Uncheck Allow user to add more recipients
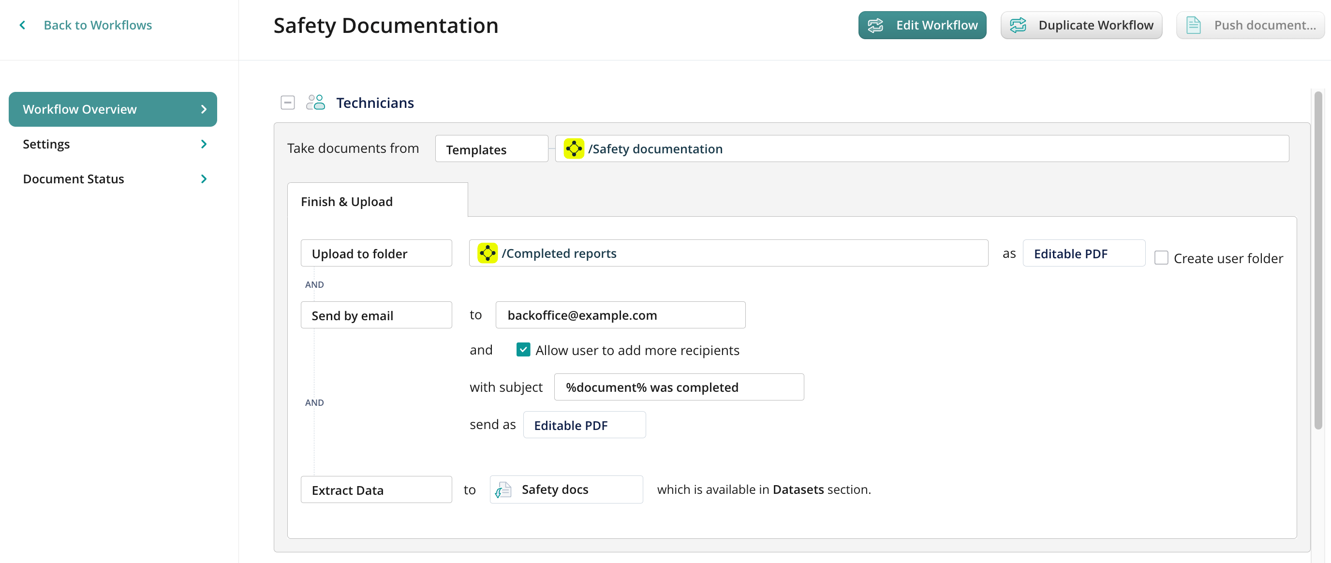Image resolution: width=1331 pixels, height=563 pixels. click(x=523, y=350)
